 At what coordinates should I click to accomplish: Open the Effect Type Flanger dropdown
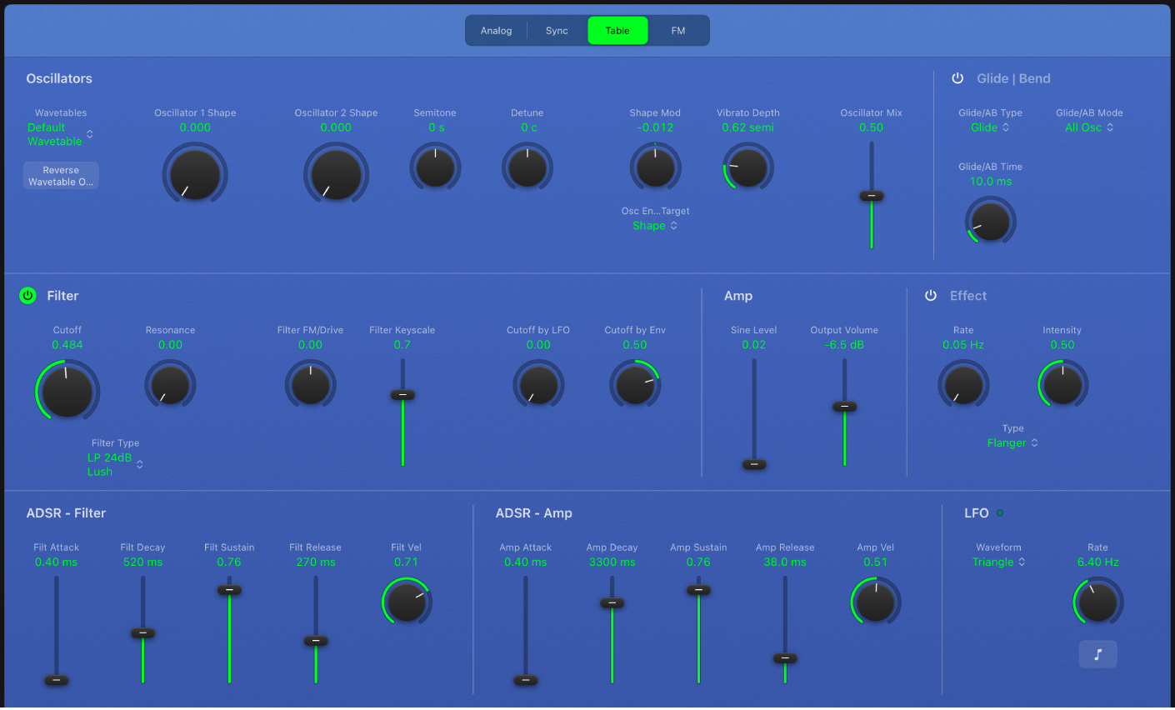tap(1012, 443)
